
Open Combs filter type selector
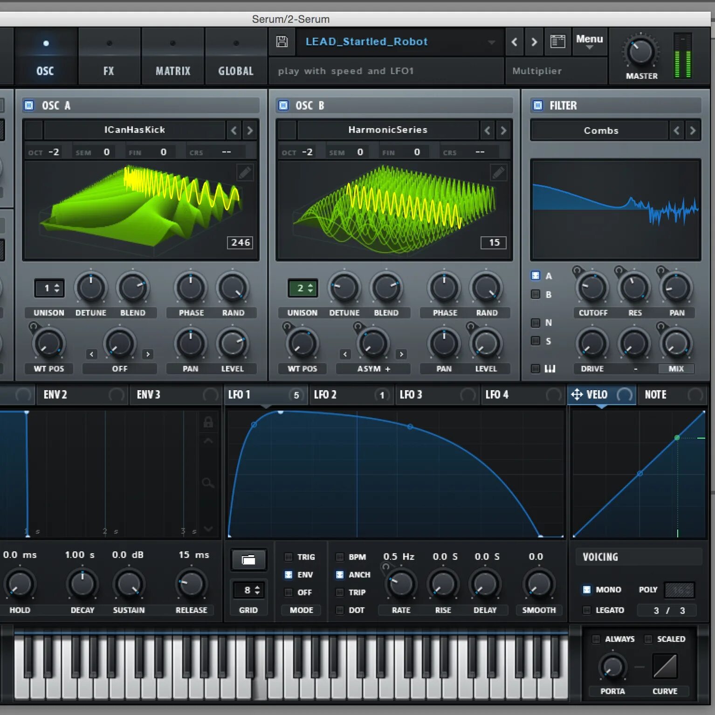point(601,131)
